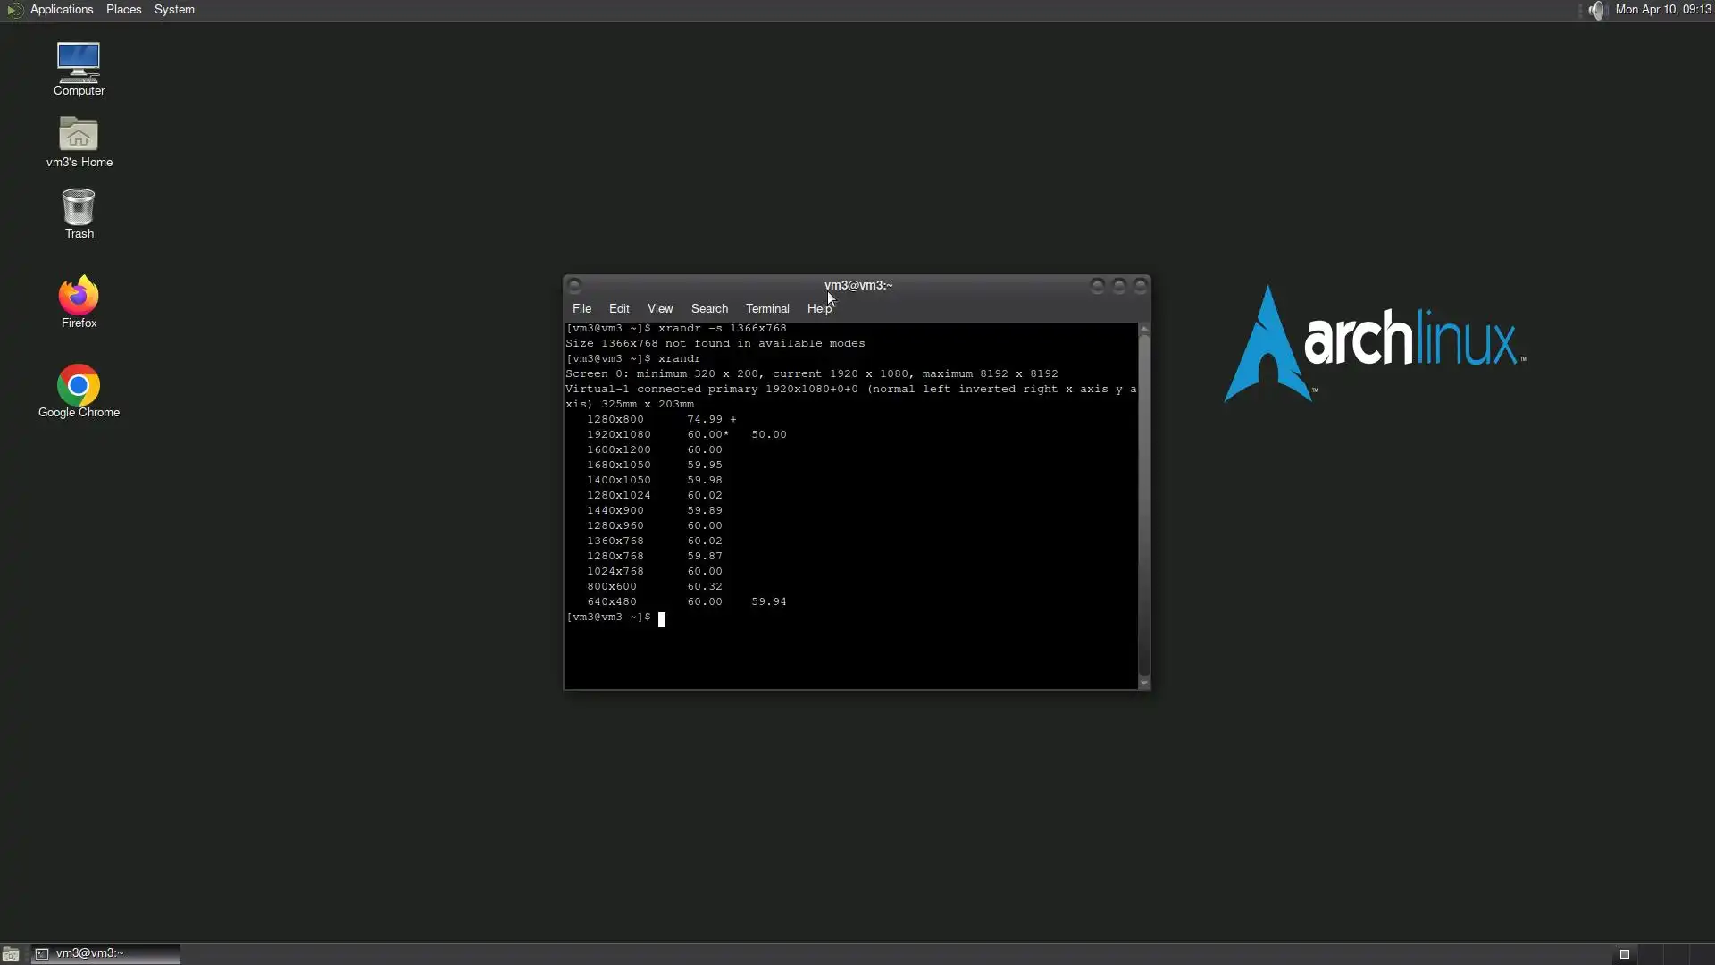Viewport: 1715px width, 965px height.
Task: Click the workspace switcher square at bottom right
Action: coord(1625,954)
